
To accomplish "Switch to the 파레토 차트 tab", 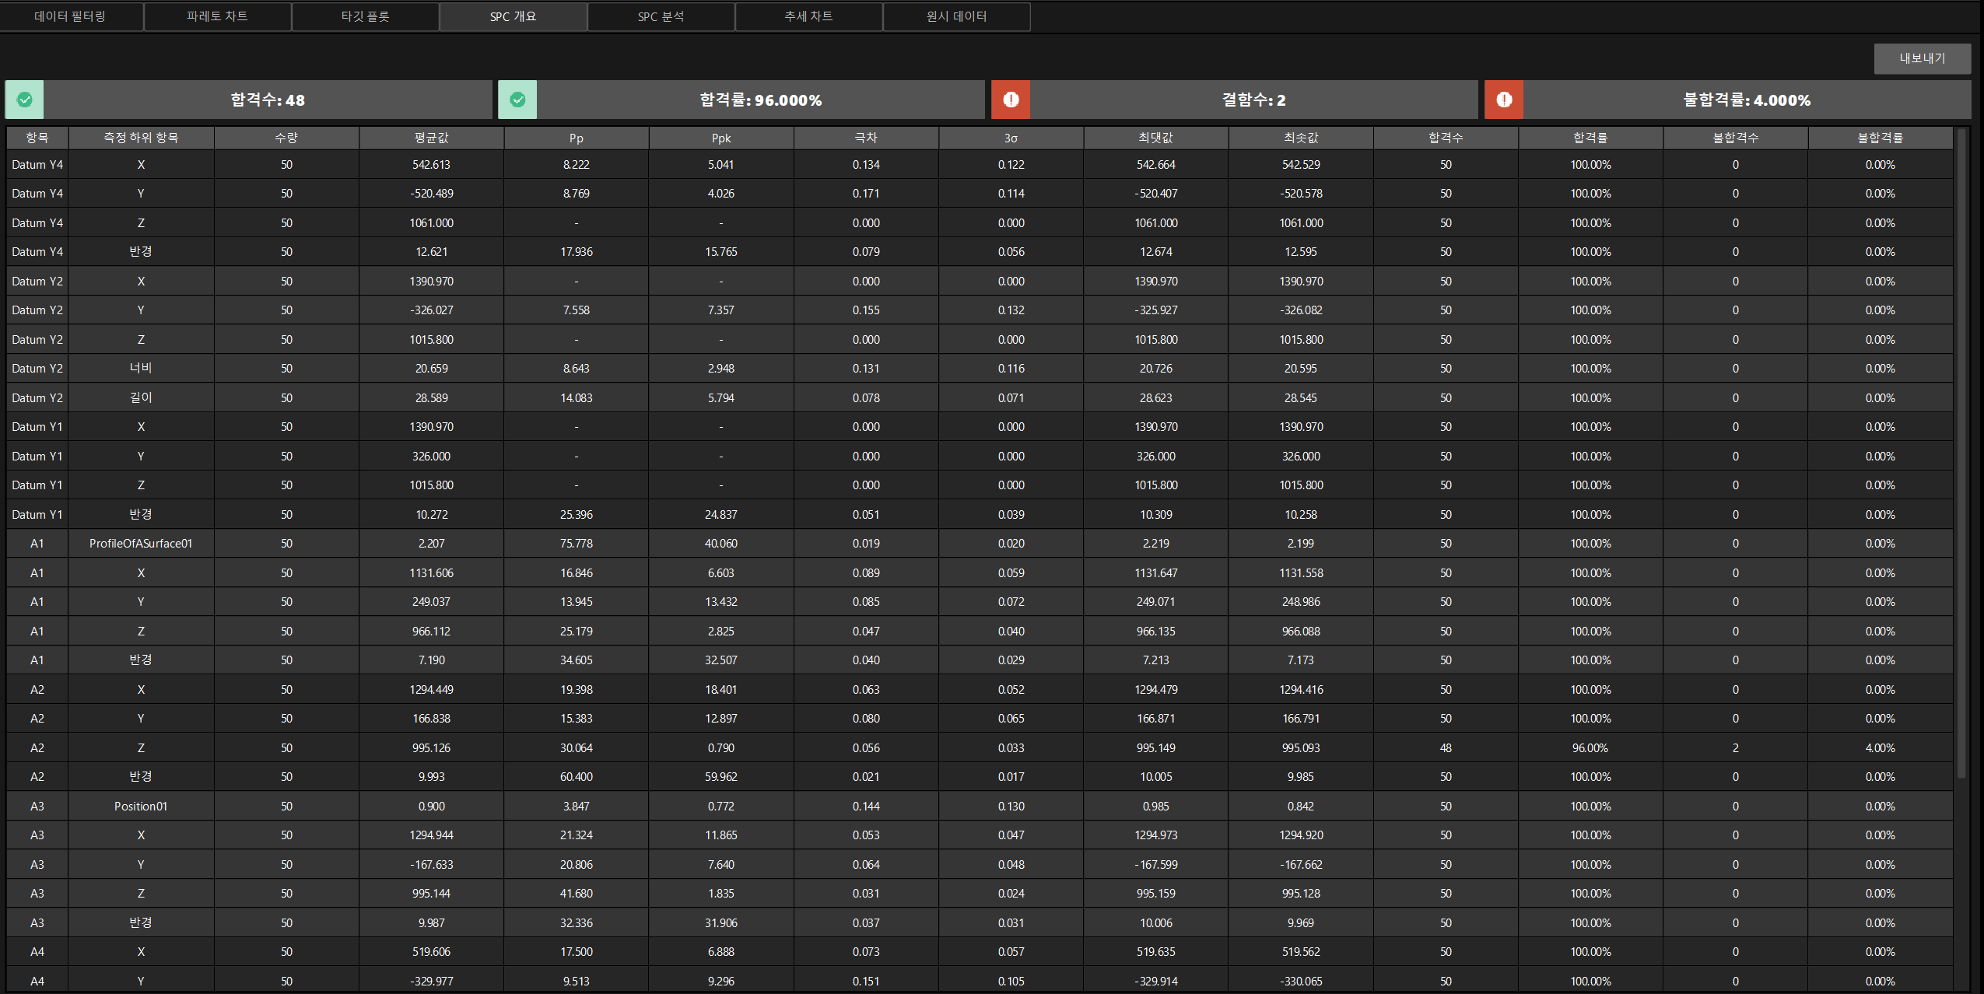I will tap(218, 16).
